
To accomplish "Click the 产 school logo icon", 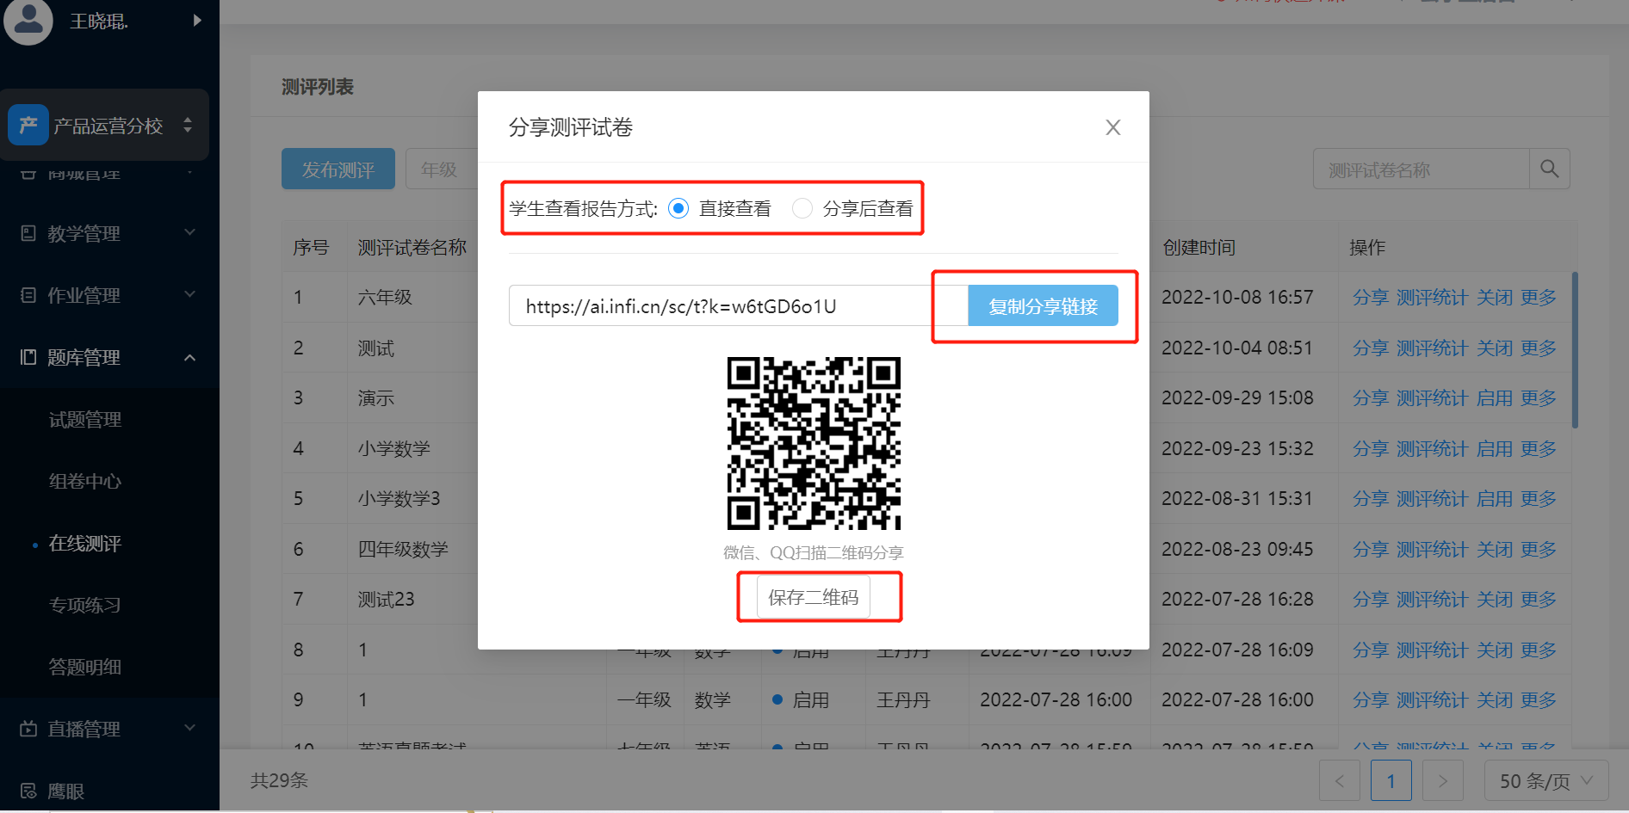I will click(28, 126).
